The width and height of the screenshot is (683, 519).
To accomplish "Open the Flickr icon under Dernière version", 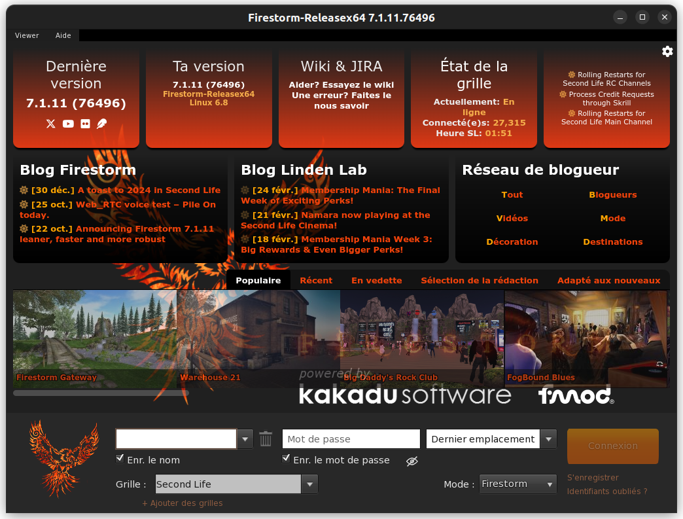I will (x=85, y=124).
